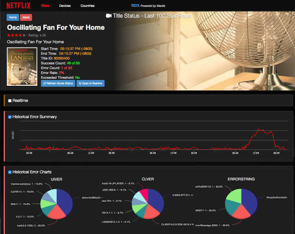Click the RDX Powered by Mantis link
Viewport: 295px width, 234px height.
pos(148,6)
